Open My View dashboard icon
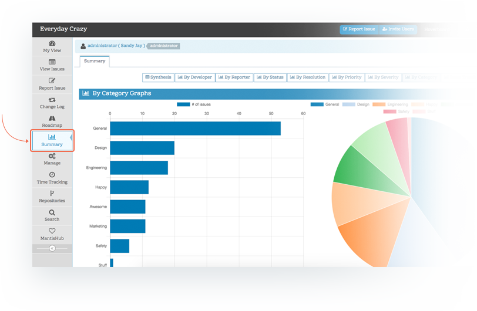Screen dimensions: 477x311 click(52, 43)
